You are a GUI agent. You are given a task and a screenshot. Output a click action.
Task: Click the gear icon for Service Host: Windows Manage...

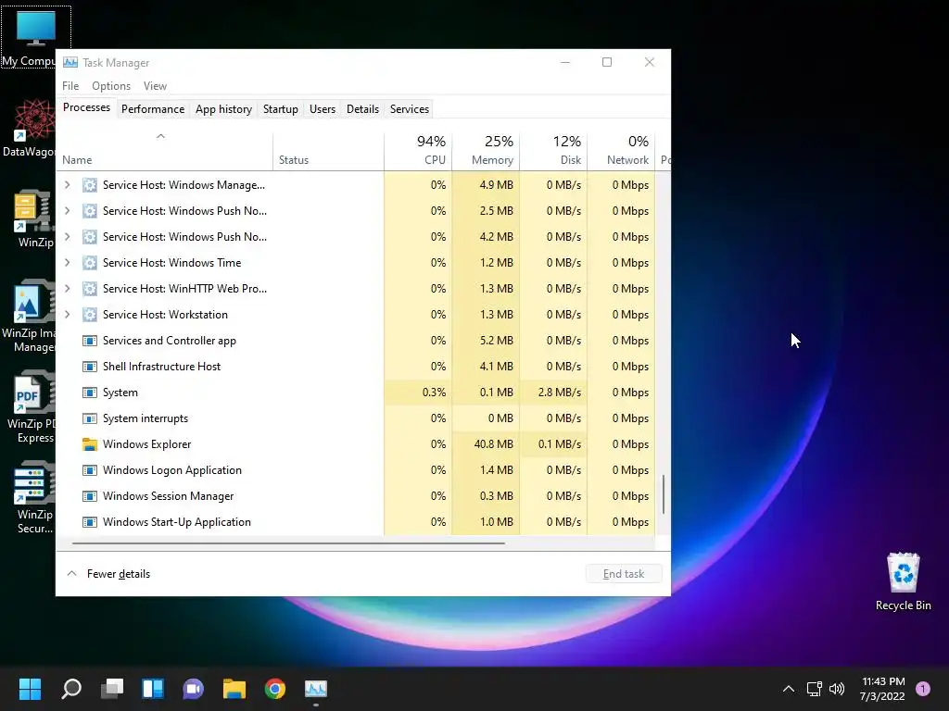pos(90,185)
